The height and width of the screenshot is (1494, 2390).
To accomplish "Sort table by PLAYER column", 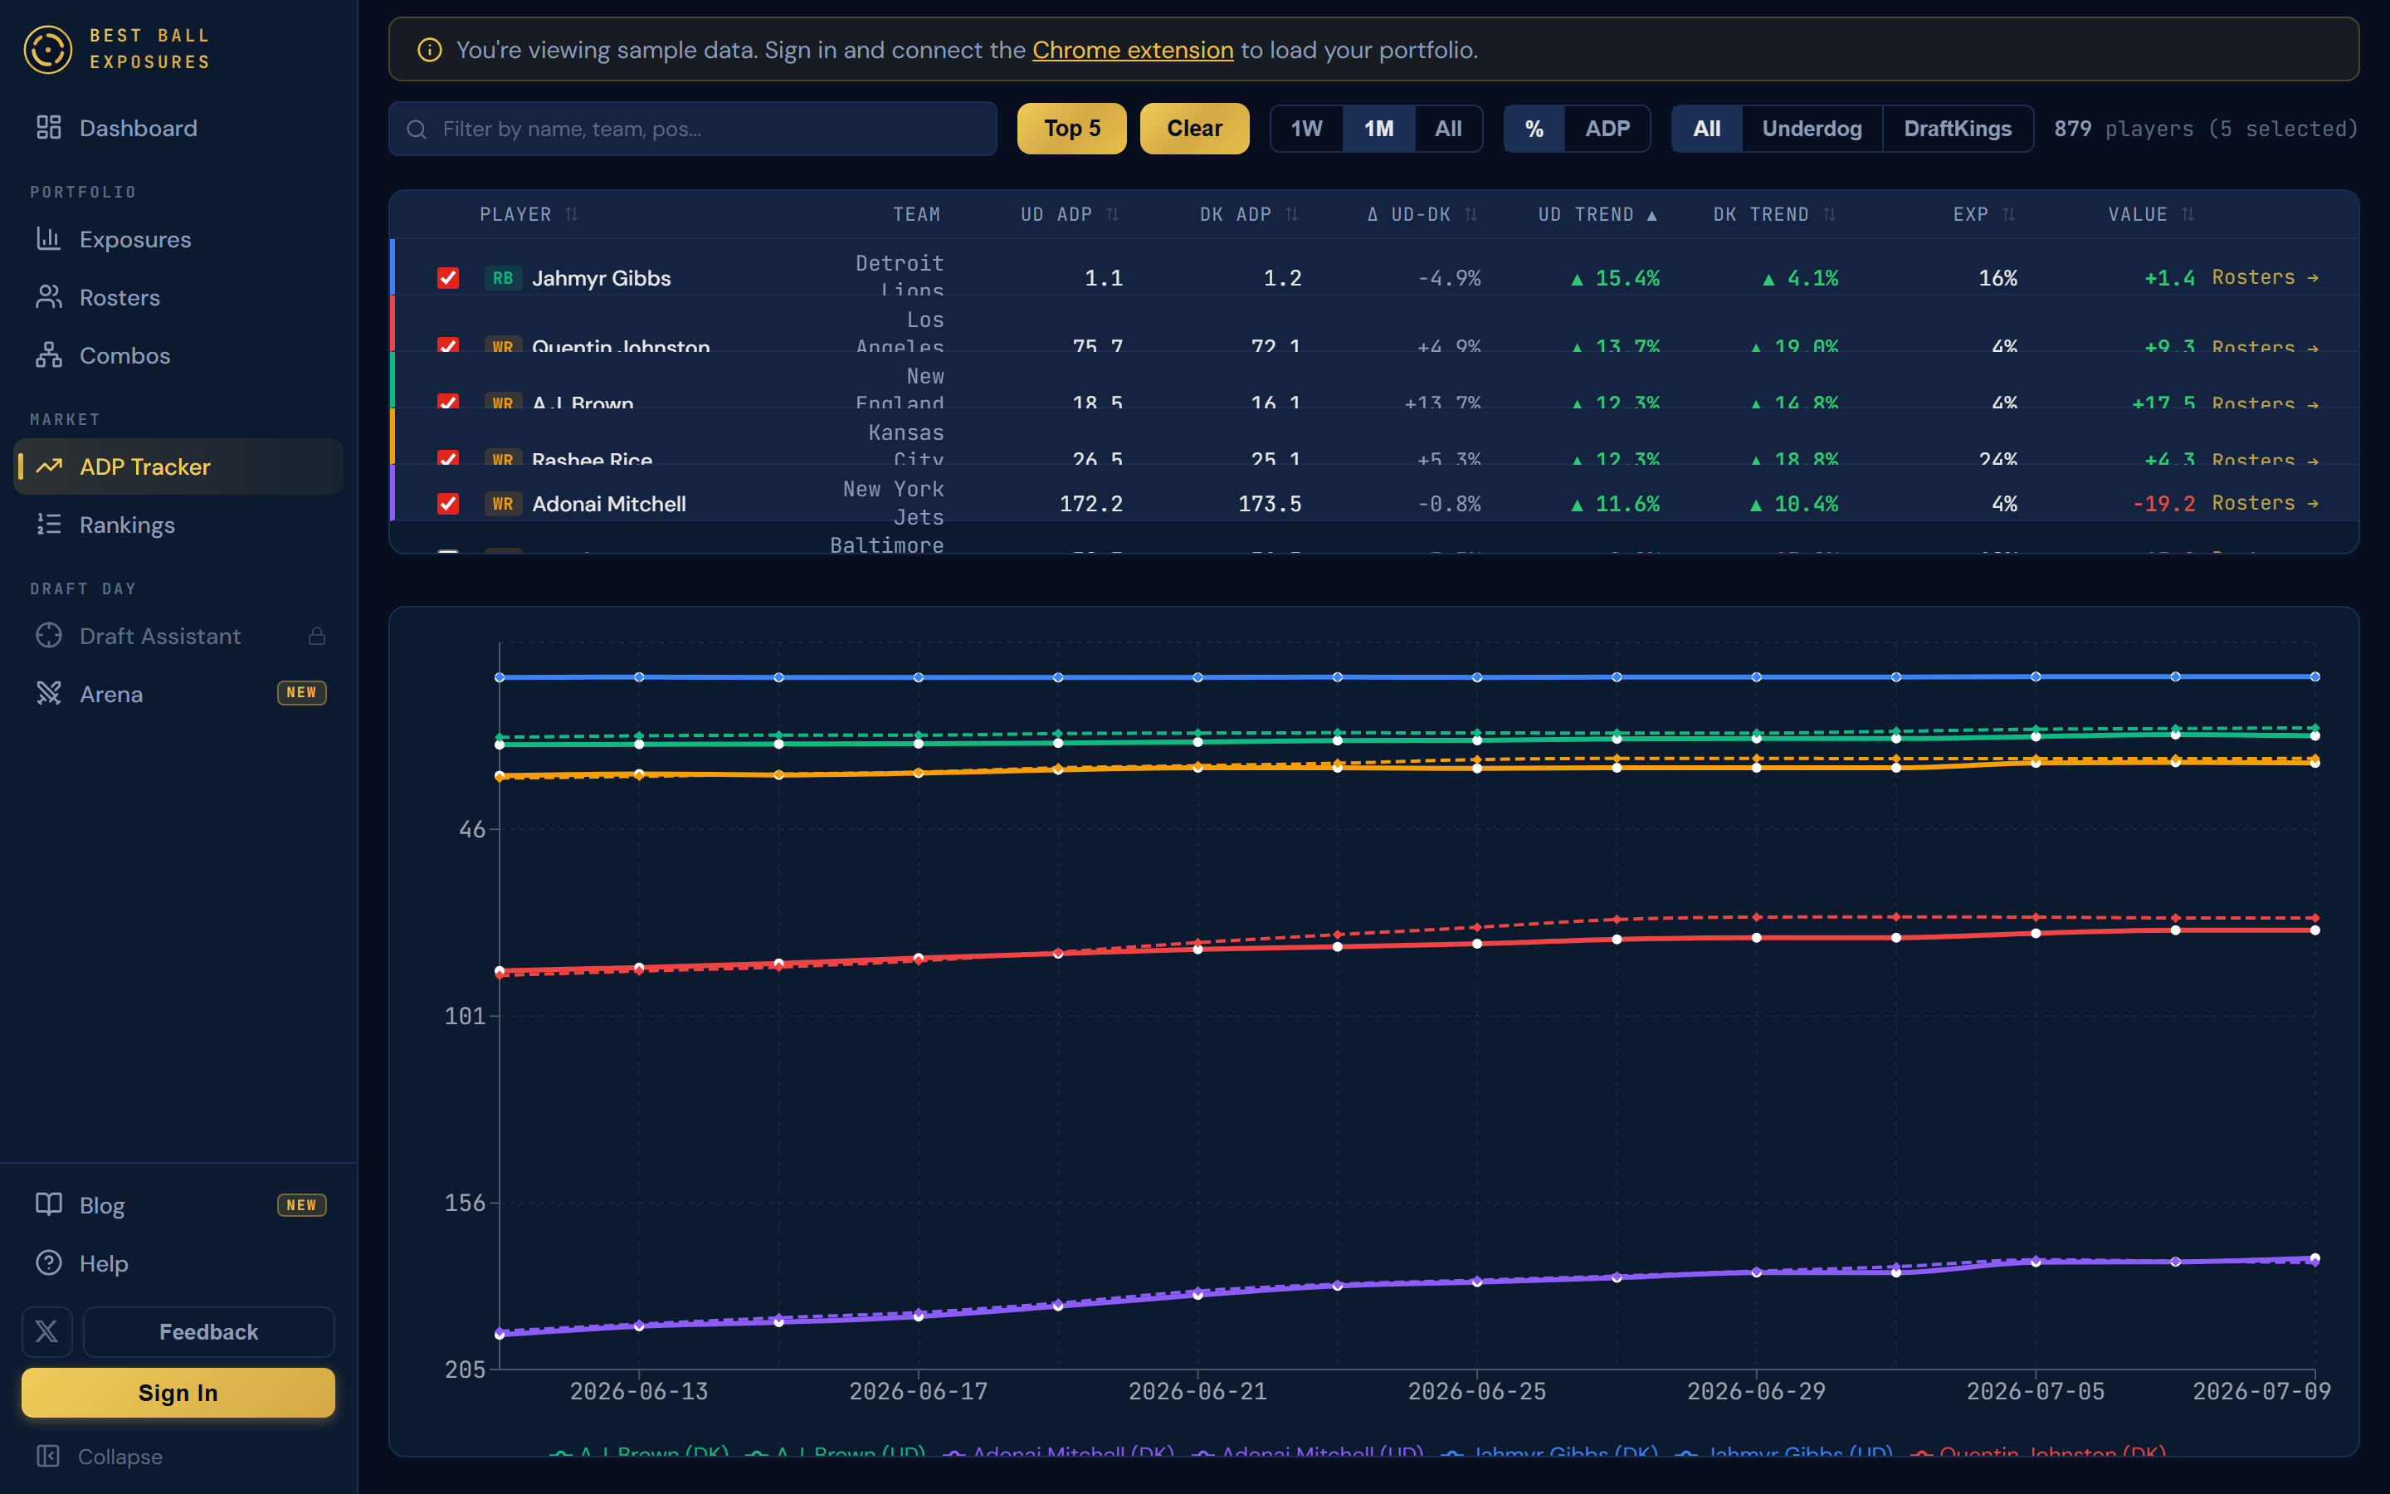I will tap(529, 214).
